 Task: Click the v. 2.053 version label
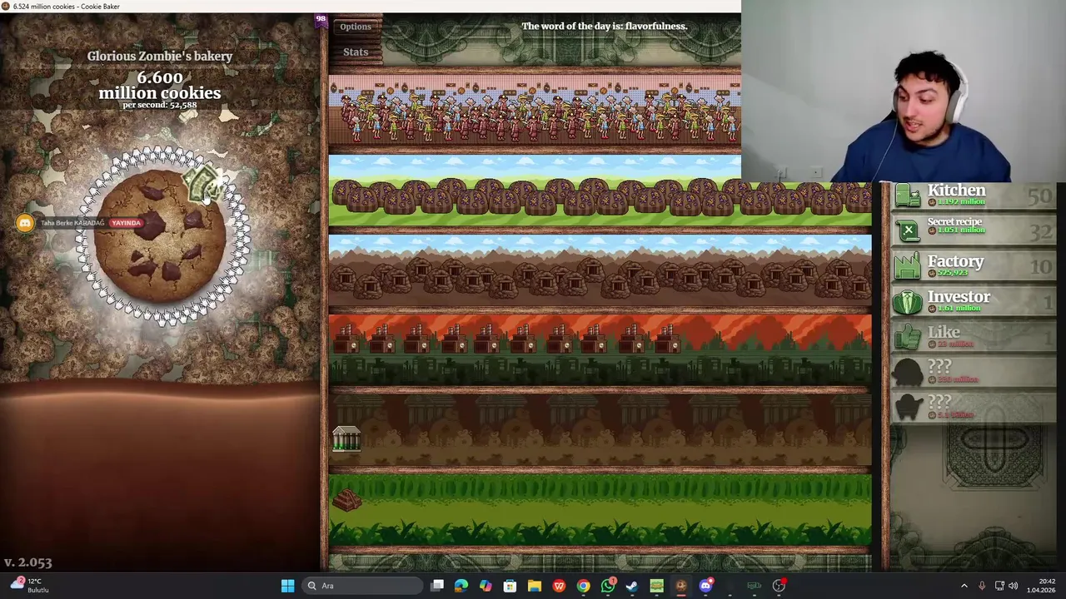click(27, 562)
